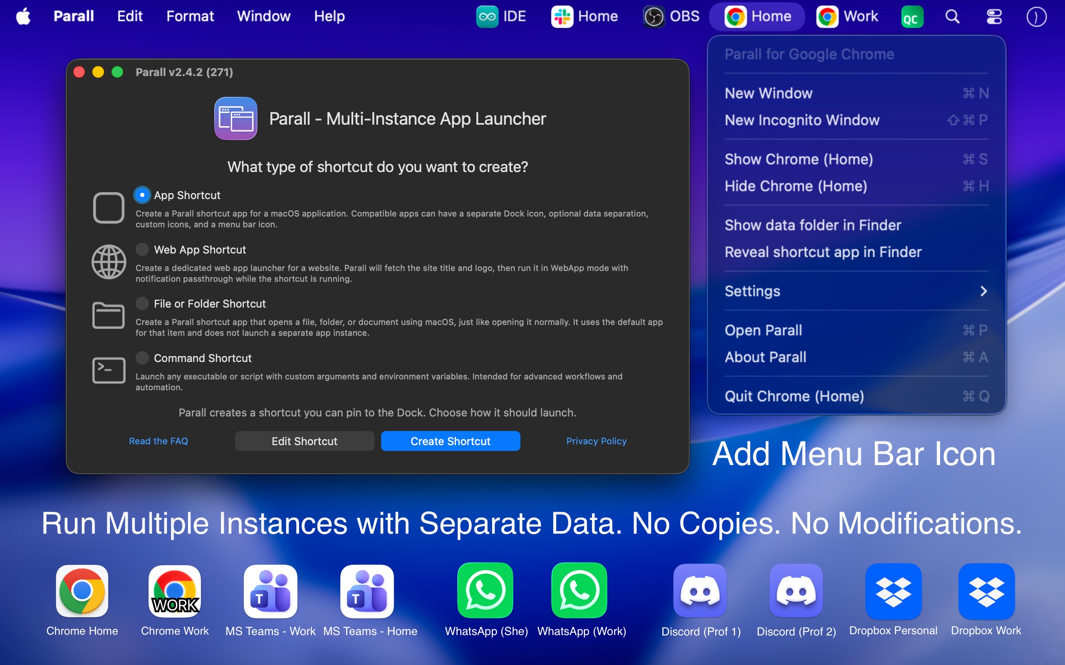Screen dimensions: 1065x665
Task: Select Reveal shortcut app in Finder
Action: coord(857,252)
